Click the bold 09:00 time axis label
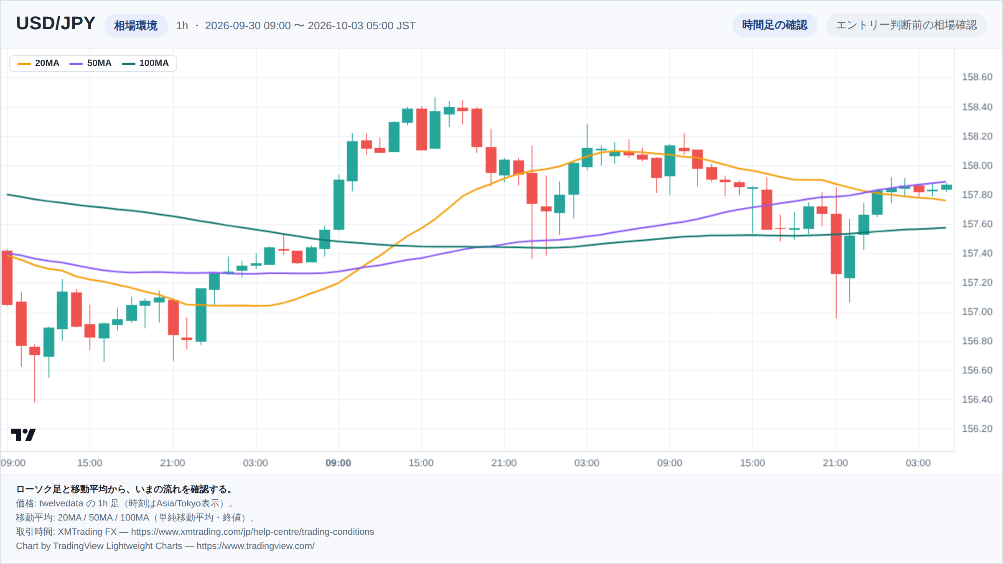The height and width of the screenshot is (564, 1003). (x=339, y=463)
